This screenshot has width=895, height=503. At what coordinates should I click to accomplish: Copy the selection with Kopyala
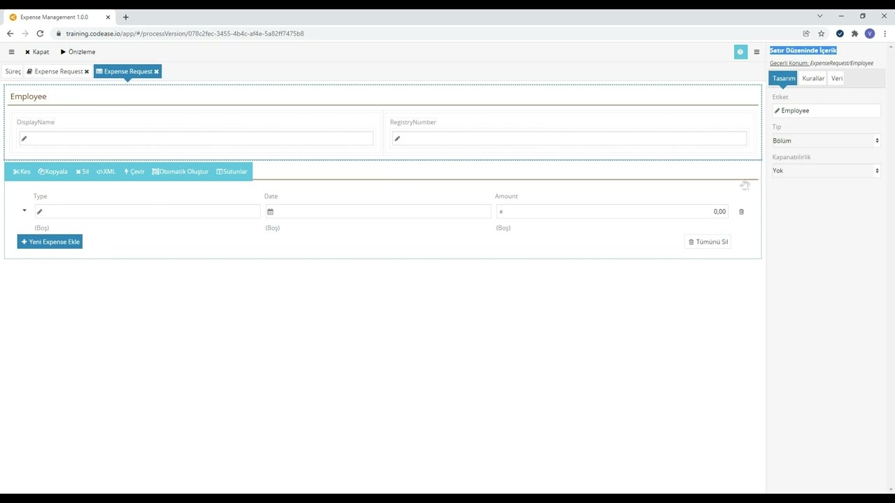tap(53, 172)
